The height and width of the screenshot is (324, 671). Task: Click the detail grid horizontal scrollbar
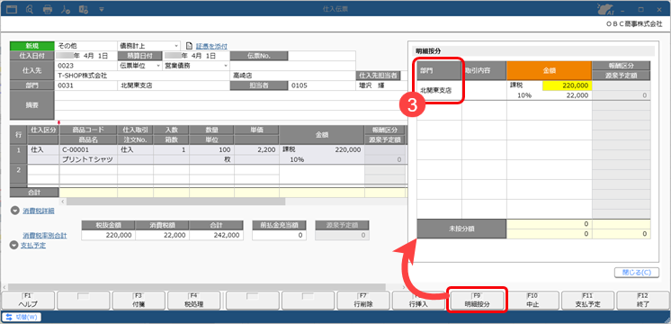(175, 202)
